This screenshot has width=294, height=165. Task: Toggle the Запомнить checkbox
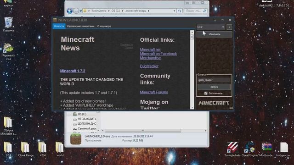[206, 93]
